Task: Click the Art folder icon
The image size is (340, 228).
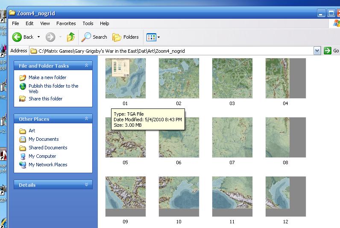Action: coord(23,131)
